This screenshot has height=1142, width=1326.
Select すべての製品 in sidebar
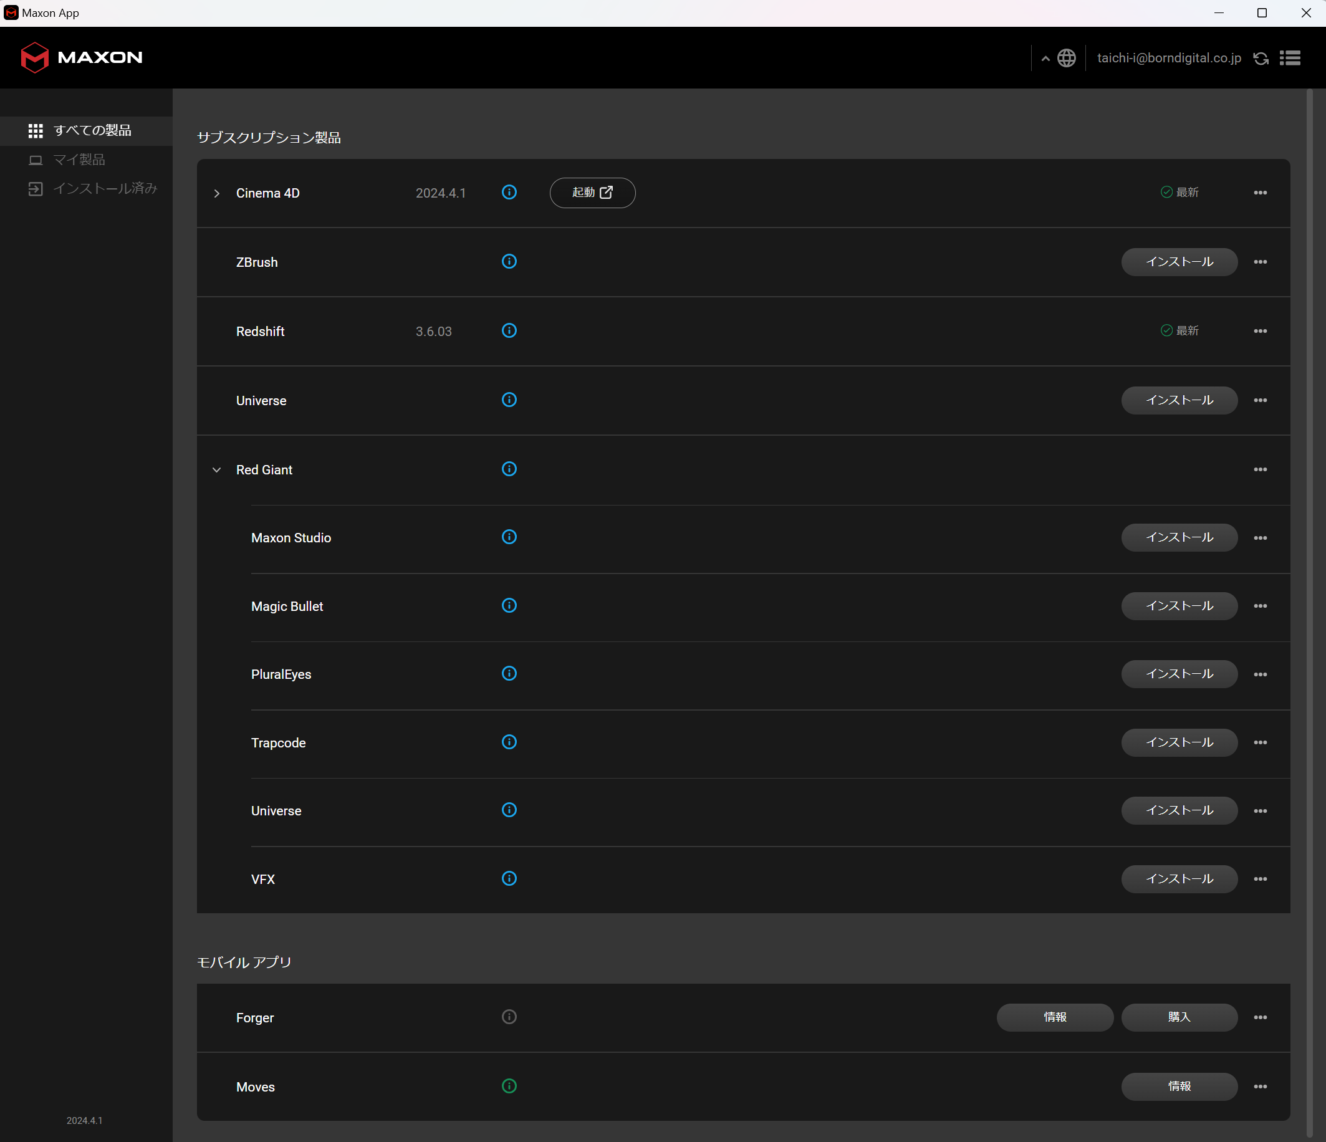87,130
